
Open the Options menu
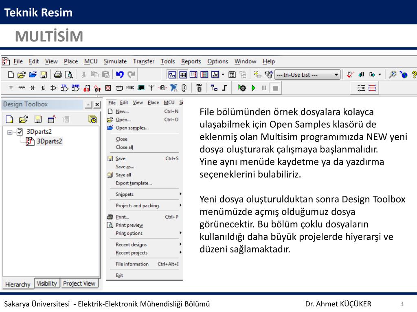click(x=217, y=61)
